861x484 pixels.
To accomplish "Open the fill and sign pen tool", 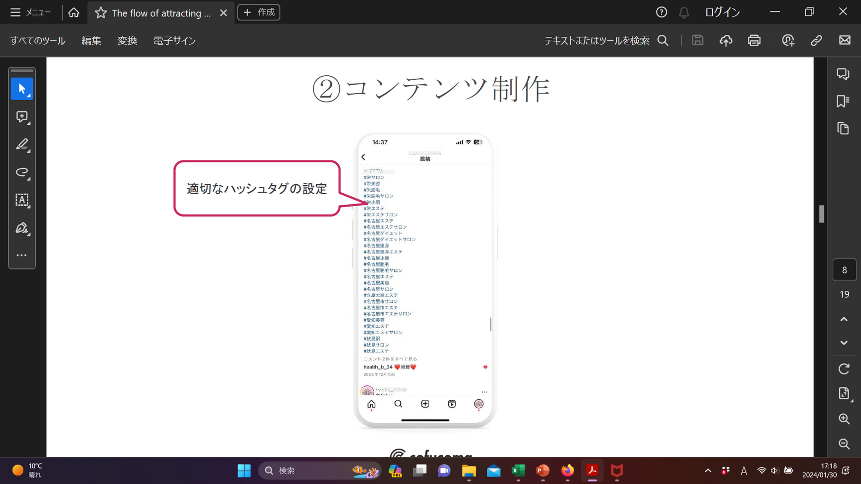I will click(x=22, y=228).
